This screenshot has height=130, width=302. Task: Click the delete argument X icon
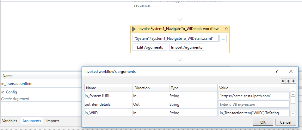click(284, 81)
